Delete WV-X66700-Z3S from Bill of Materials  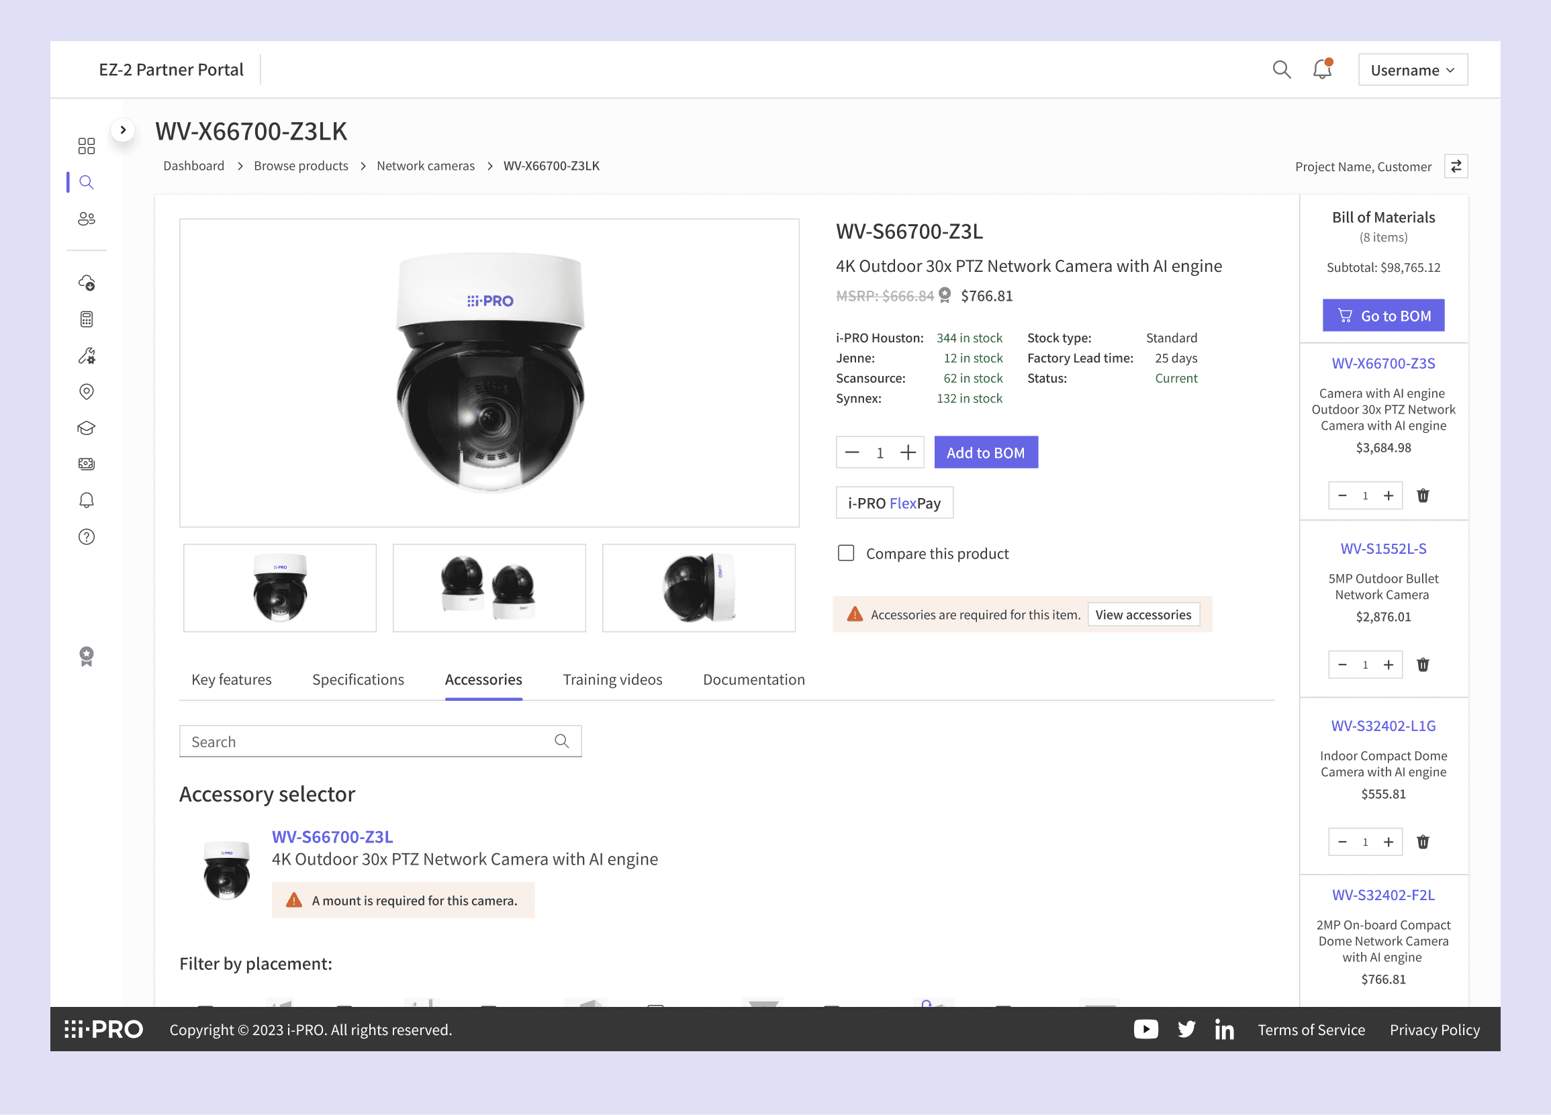pos(1423,495)
